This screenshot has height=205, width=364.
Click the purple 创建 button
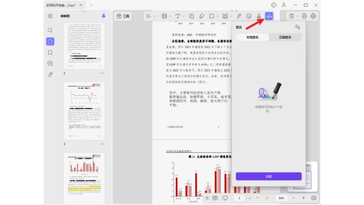[x=269, y=176]
